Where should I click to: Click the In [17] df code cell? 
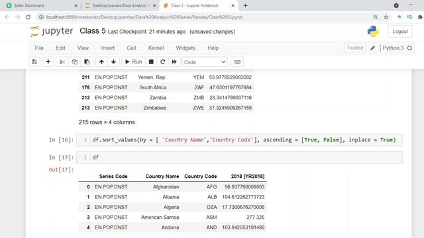click(239, 157)
